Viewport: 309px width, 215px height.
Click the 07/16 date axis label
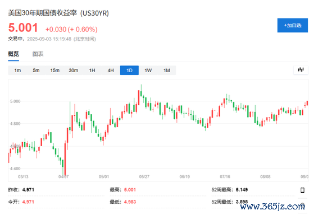tap(225, 177)
